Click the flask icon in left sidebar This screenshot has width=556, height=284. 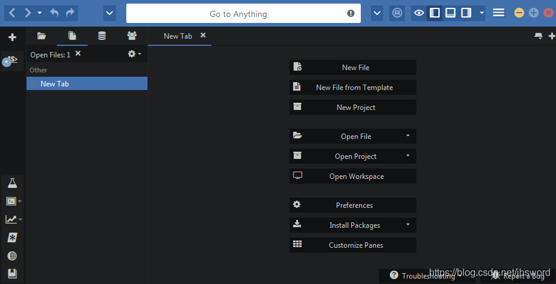[12, 183]
